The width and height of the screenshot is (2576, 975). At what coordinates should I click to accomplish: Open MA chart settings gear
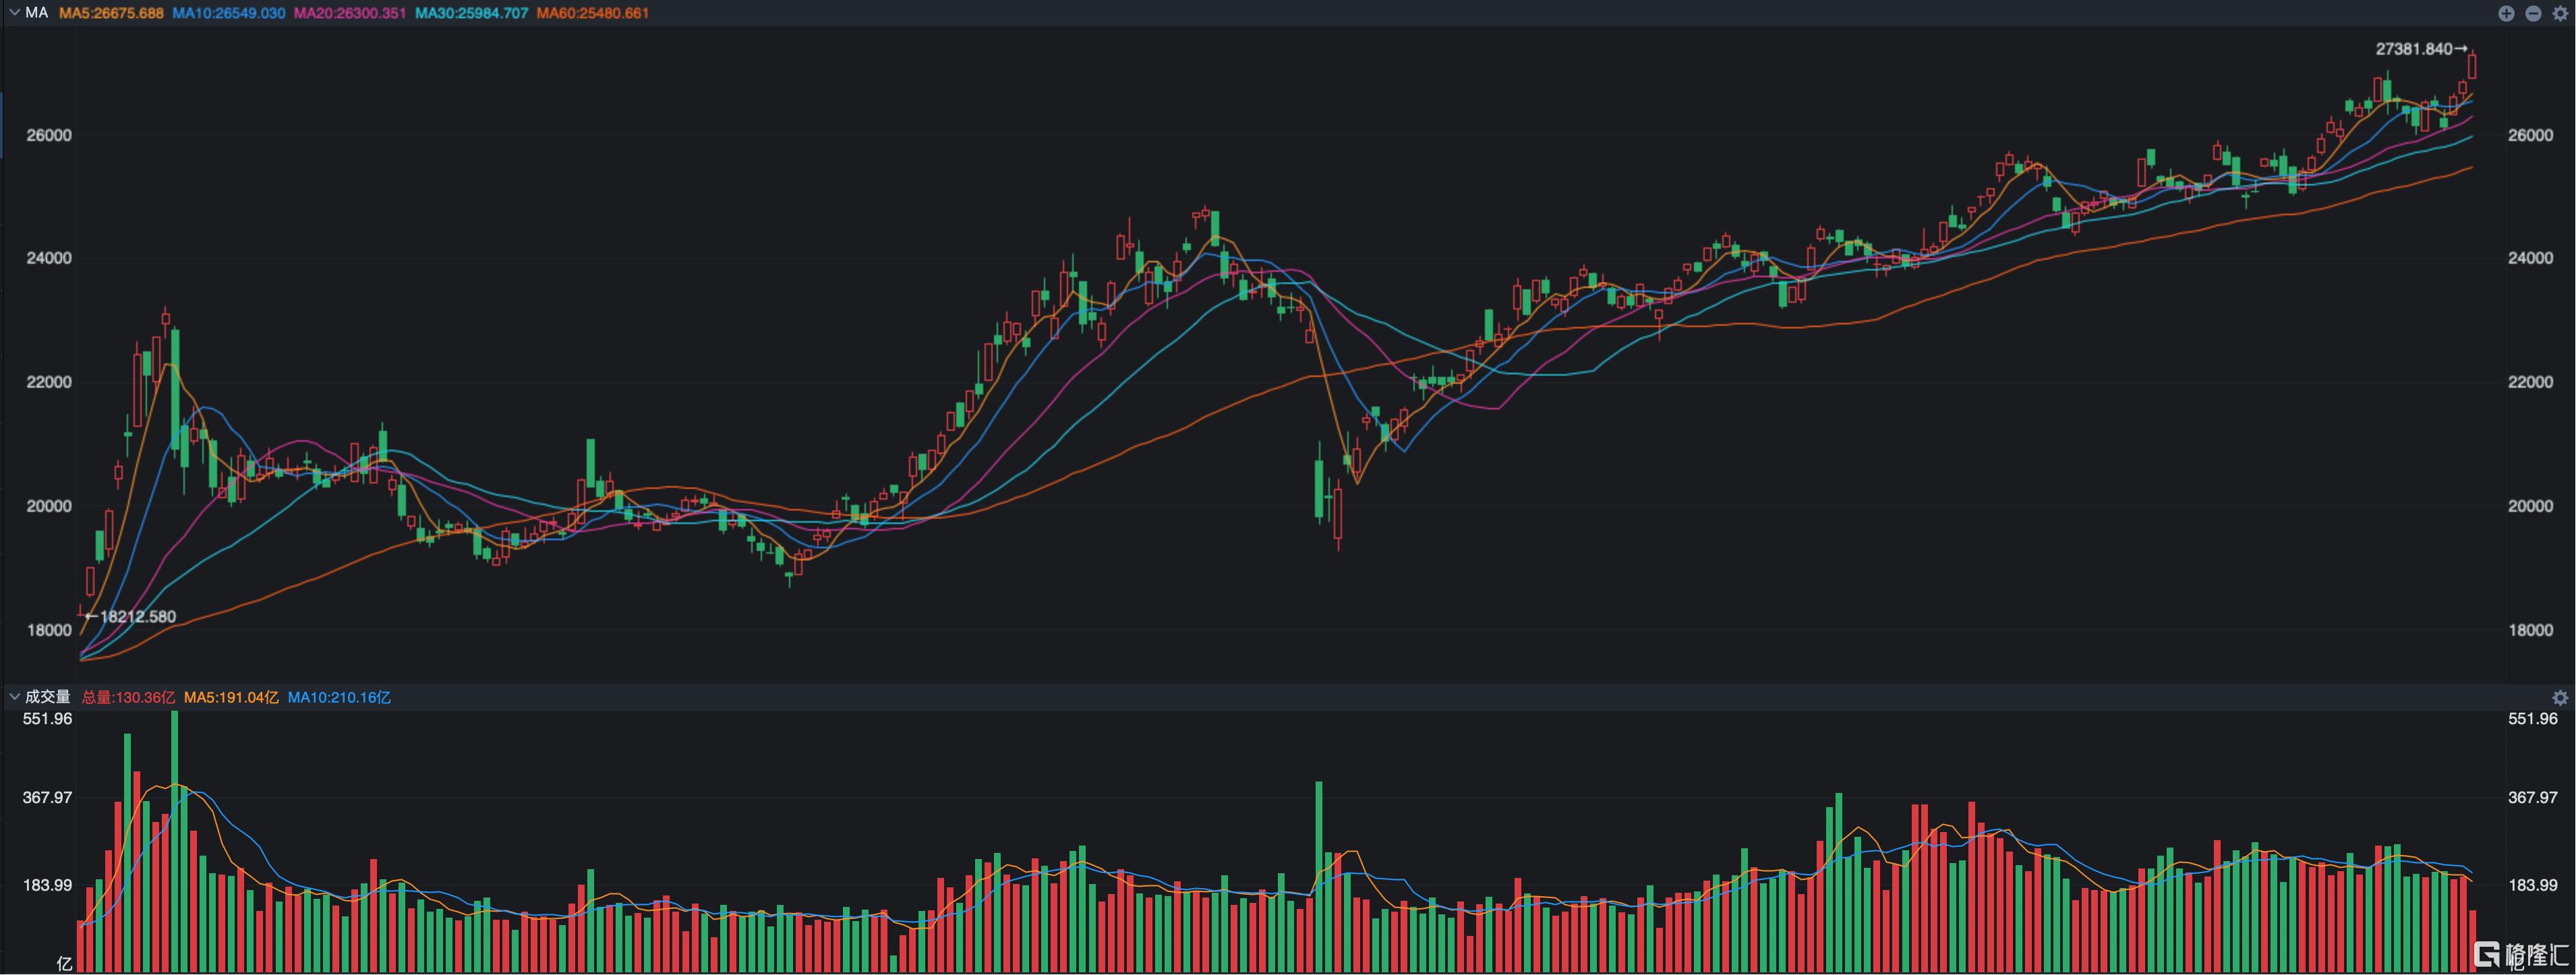pos(2560,13)
